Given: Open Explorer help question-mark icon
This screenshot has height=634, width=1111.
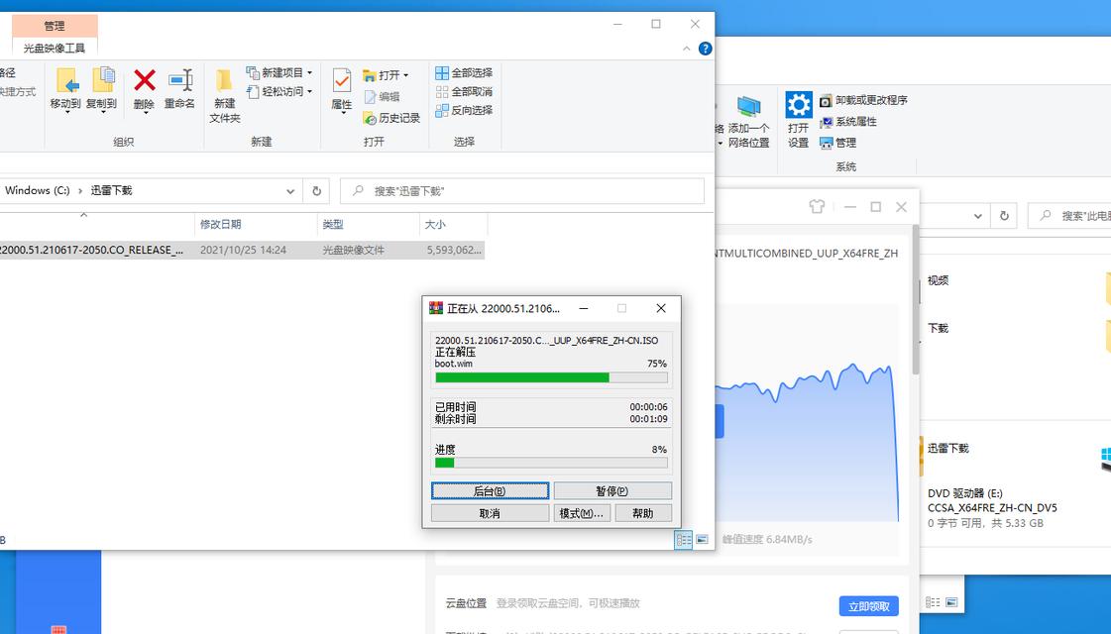Looking at the screenshot, I should tap(705, 49).
